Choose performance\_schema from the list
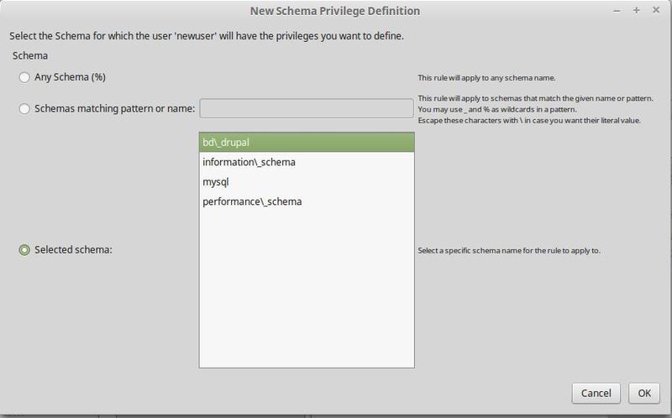This screenshot has height=418, width=672. tap(307, 201)
